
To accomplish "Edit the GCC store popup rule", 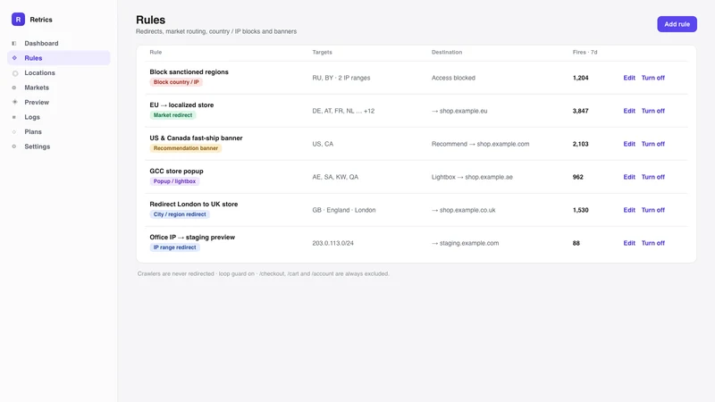I will tap(629, 177).
